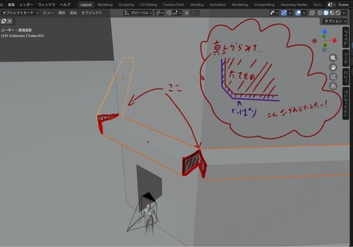The width and height of the screenshot is (353, 247).
Task: Click the Scene name field
Action: click(x=344, y=5)
